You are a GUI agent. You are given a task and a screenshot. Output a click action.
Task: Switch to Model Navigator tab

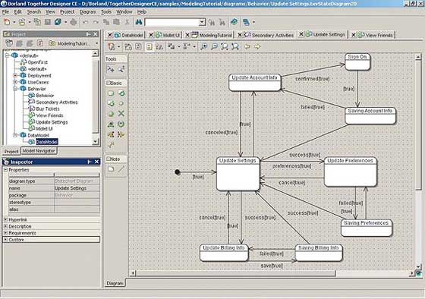(x=39, y=151)
